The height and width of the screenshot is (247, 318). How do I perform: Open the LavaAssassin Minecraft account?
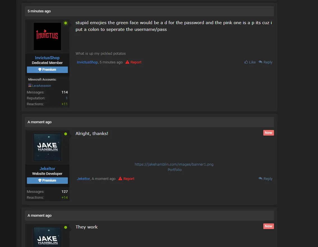point(41,86)
